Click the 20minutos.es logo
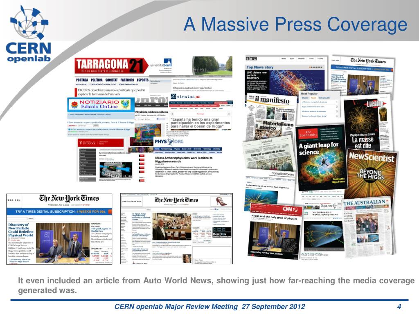The width and height of the screenshot is (419, 314). (x=185, y=96)
